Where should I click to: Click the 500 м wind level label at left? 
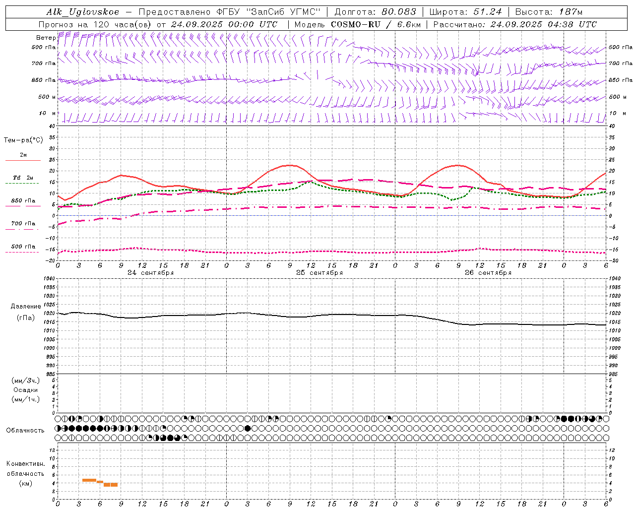(x=47, y=97)
